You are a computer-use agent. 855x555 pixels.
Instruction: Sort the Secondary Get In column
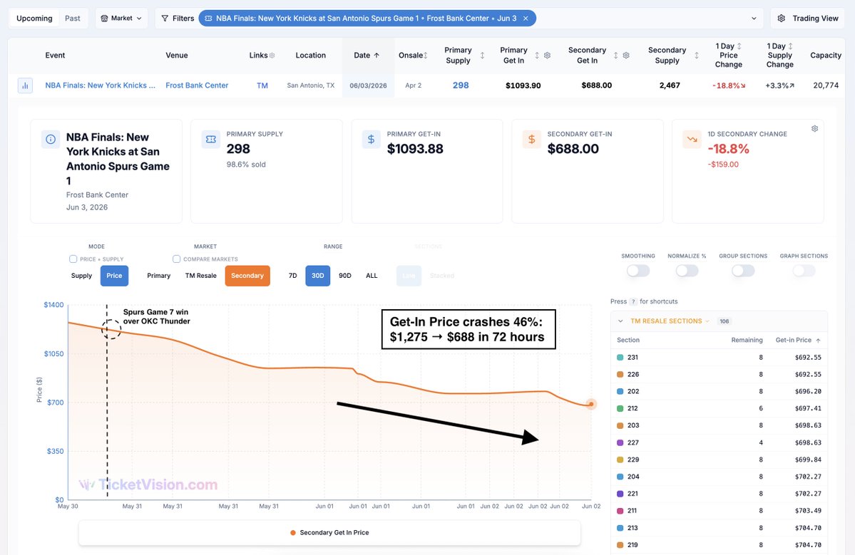(x=615, y=56)
